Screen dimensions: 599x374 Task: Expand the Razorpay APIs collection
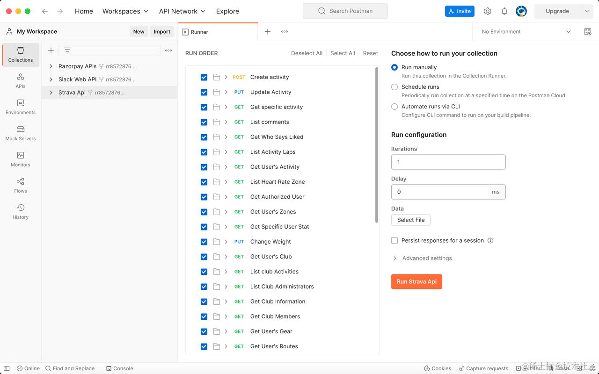coord(51,66)
